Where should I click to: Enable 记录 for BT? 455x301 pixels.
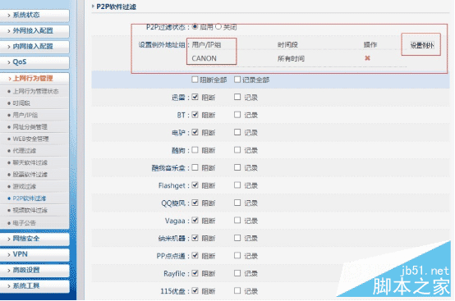pyautogui.click(x=237, y=115)
